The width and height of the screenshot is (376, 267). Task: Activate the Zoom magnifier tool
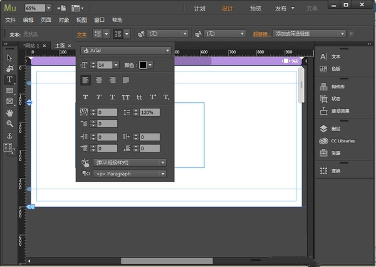(9, 123)
